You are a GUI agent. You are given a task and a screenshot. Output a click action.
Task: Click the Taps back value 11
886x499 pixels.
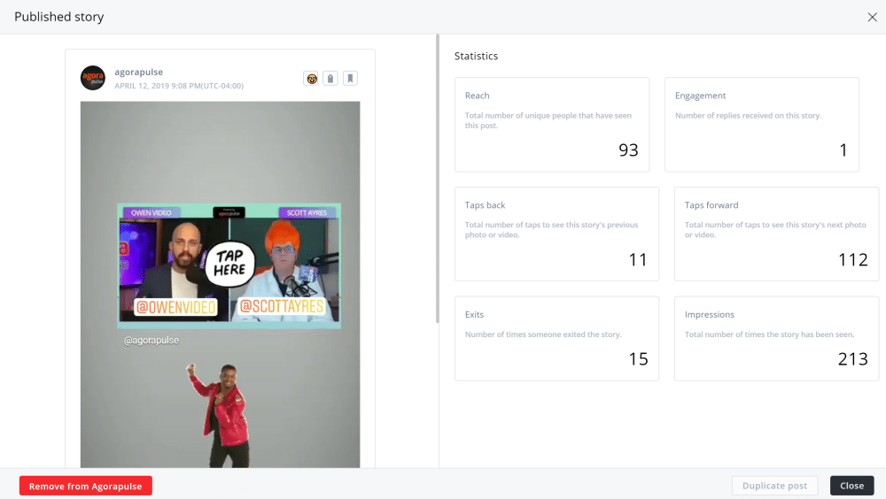(638, 259)
